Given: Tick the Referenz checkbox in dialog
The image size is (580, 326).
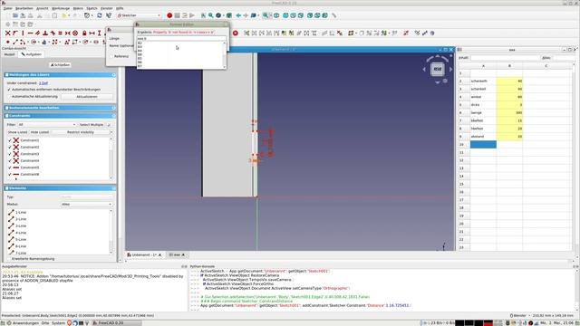Looking at the screenshot, I should (111, 56).
